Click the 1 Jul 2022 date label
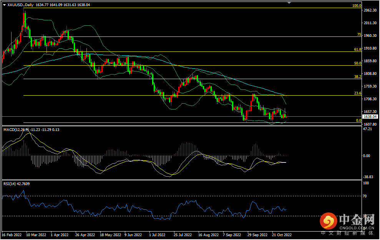The width and height of the screenshot is (380, 240). [x=157, y=234]
